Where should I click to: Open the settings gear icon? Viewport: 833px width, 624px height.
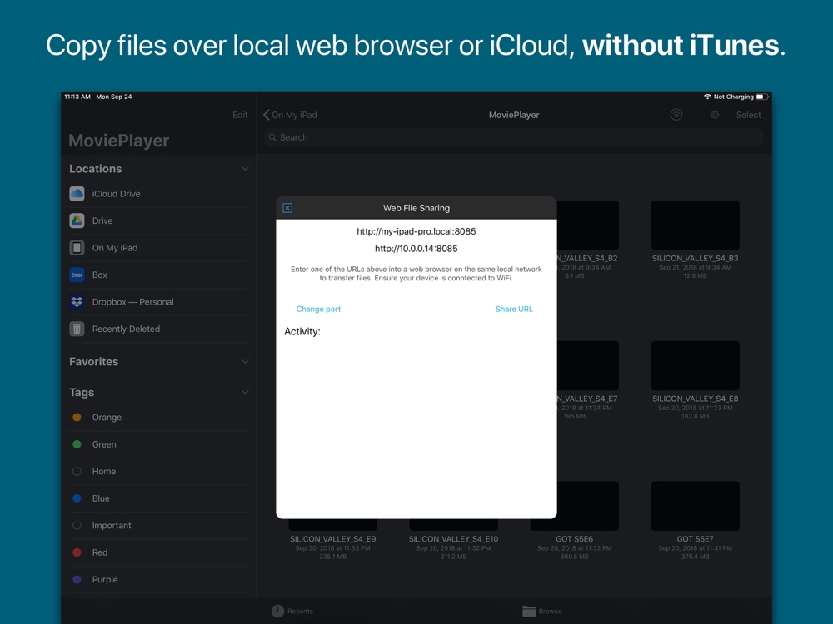[715, 115]
